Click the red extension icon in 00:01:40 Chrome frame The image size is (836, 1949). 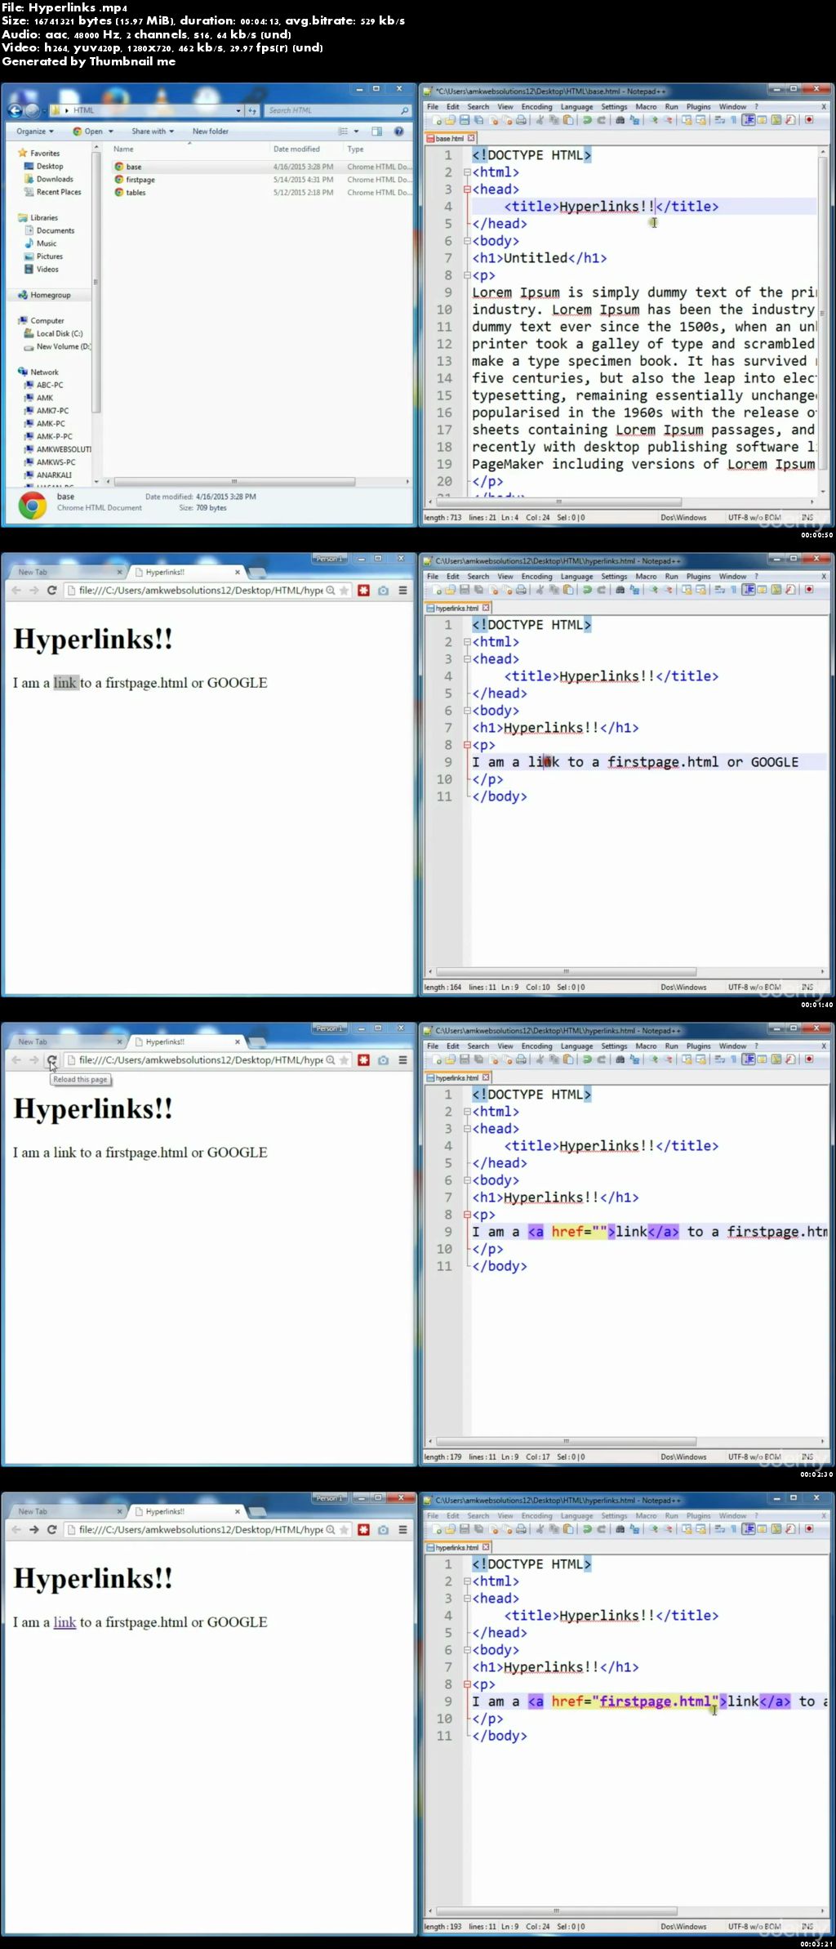pos(363,591)
